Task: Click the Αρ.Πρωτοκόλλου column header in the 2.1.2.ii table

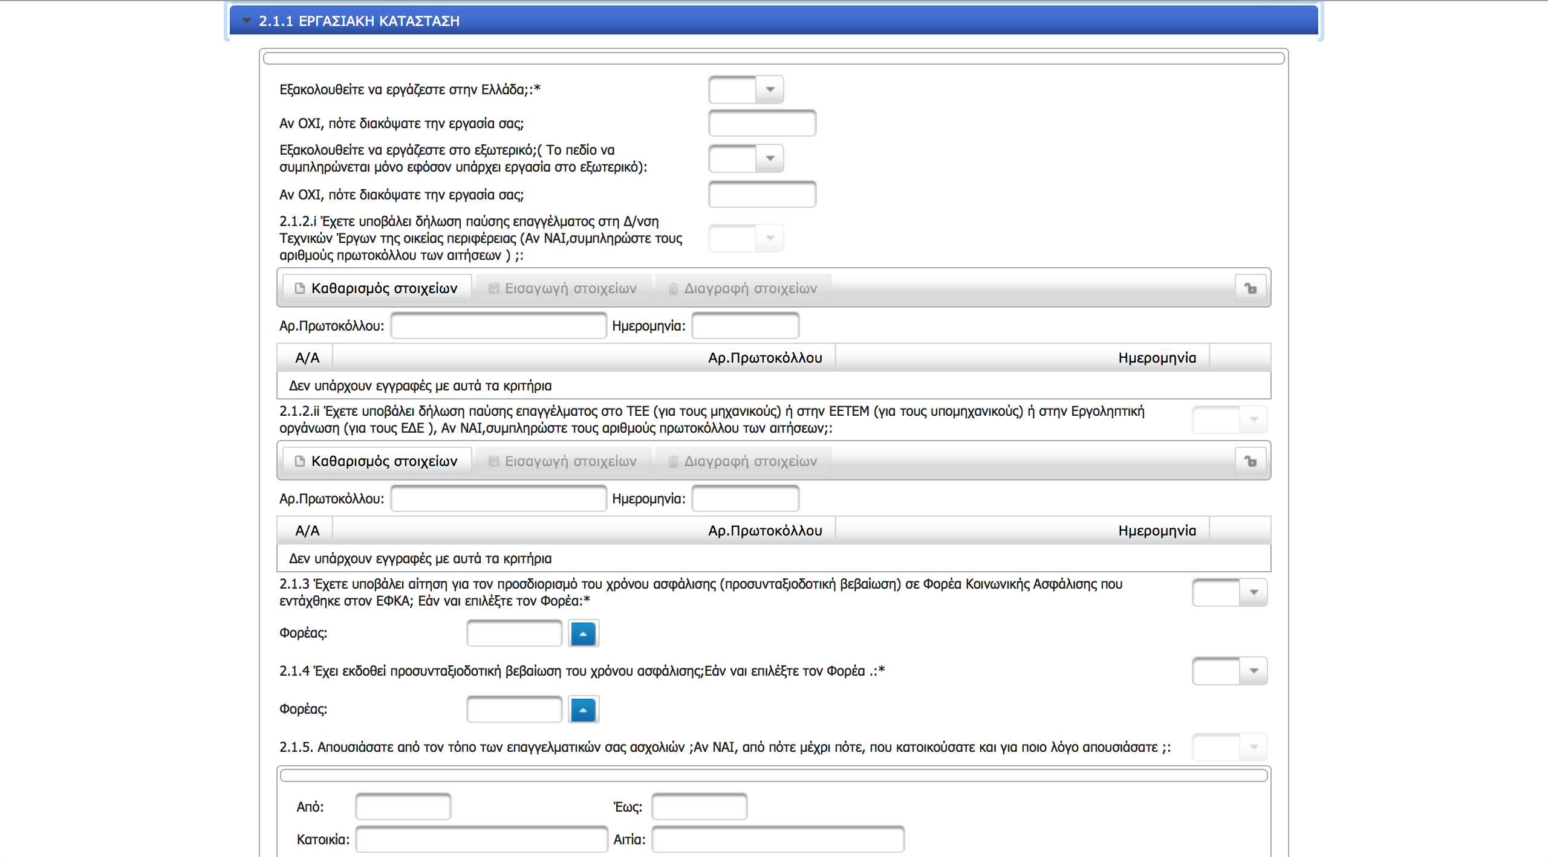Action: click(x=764, y=531)
